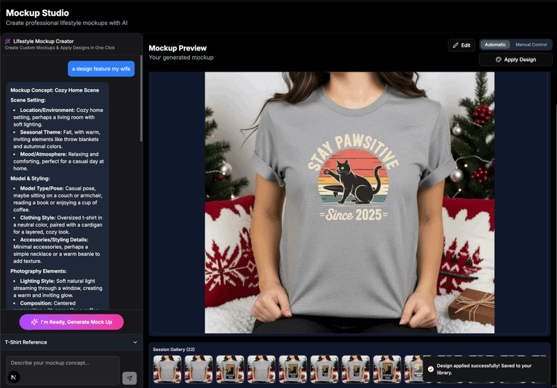Viewport: 557px width, 388px height.
Task: Click the 'Scene Setting:' heading
Action: point(28,100)
